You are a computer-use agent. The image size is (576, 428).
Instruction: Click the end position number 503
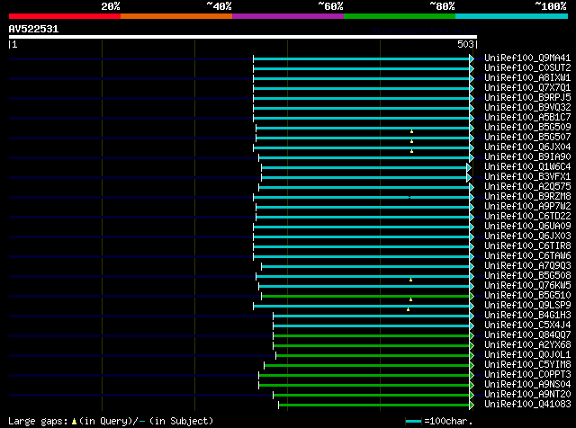(465, 44)
